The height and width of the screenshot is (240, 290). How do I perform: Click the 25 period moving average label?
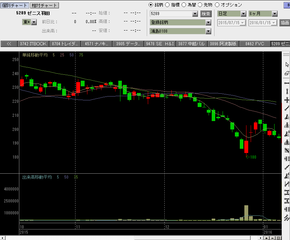(62, 55)
